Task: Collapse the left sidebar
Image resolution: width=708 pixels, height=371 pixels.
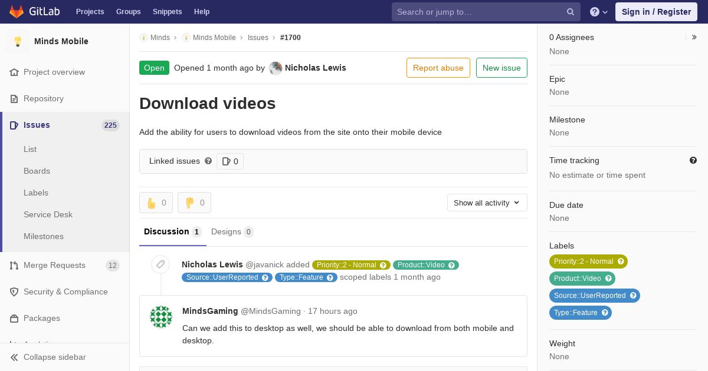Action: pyautogui.click(x=54, y=357)
